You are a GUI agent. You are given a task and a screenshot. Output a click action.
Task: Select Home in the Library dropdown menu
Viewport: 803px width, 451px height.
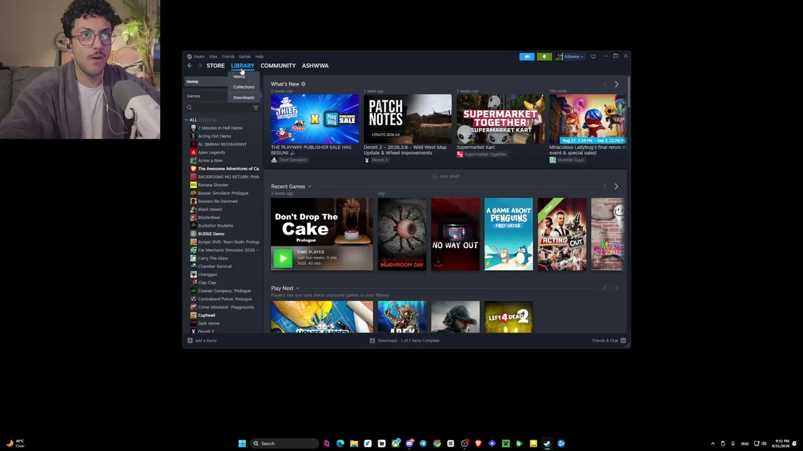[x=239, y=76]
